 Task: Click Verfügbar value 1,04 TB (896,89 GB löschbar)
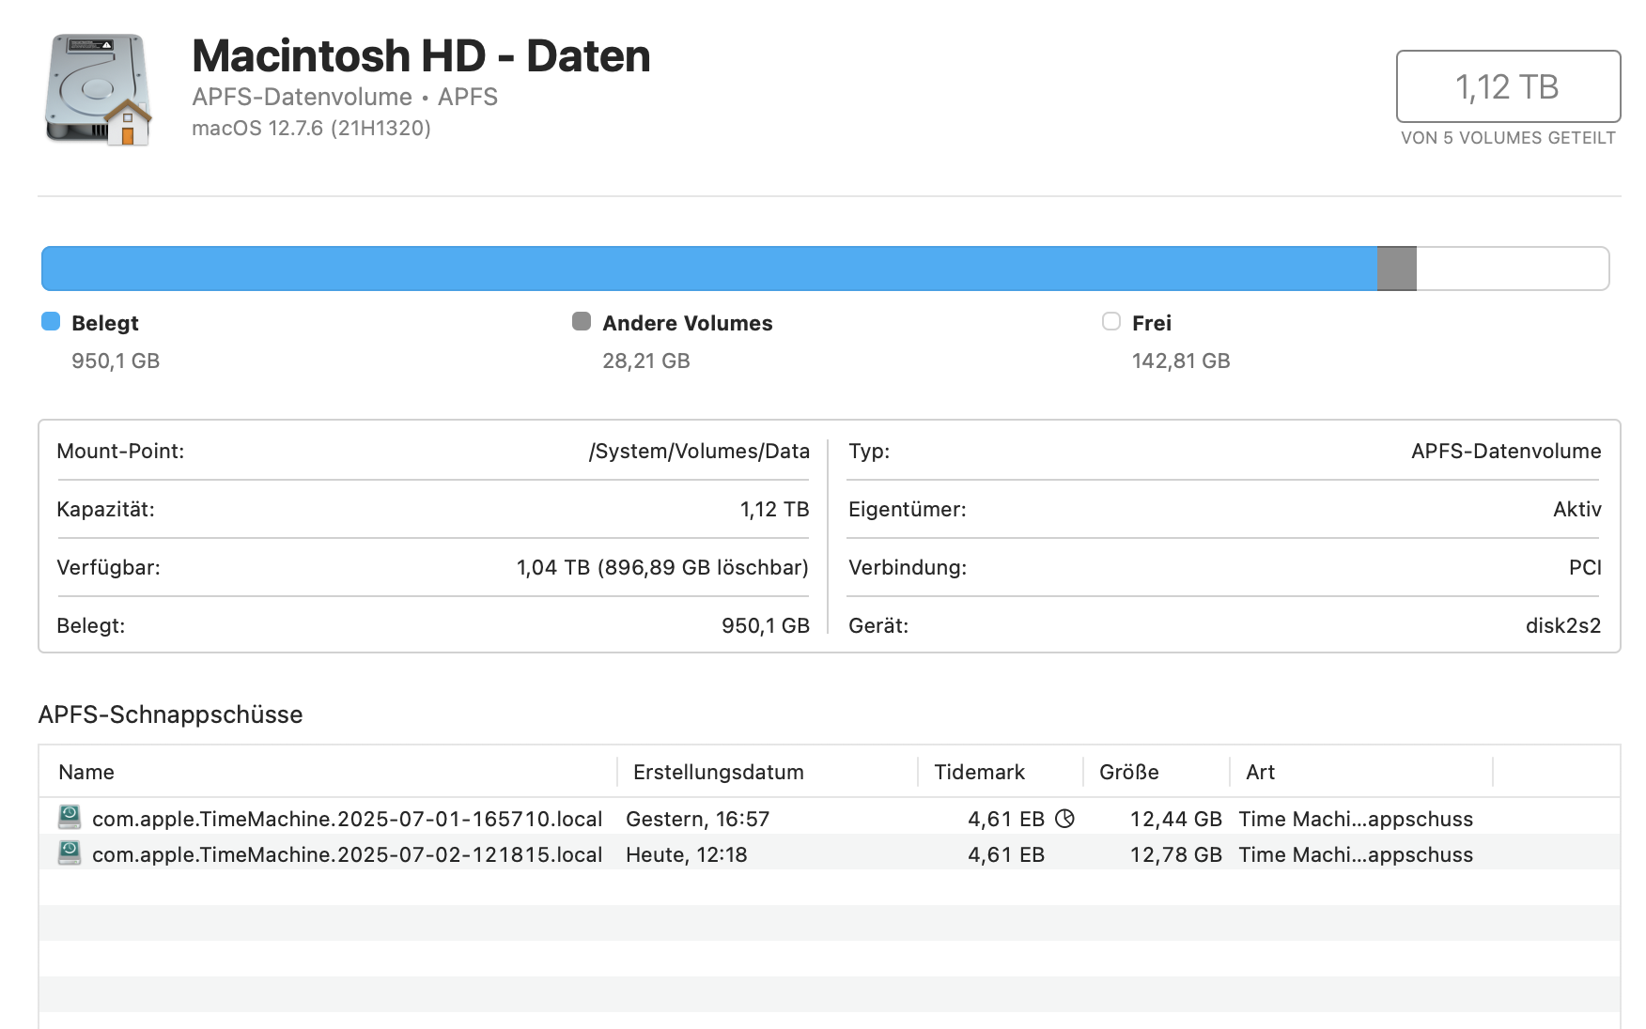tap(662, 567)
